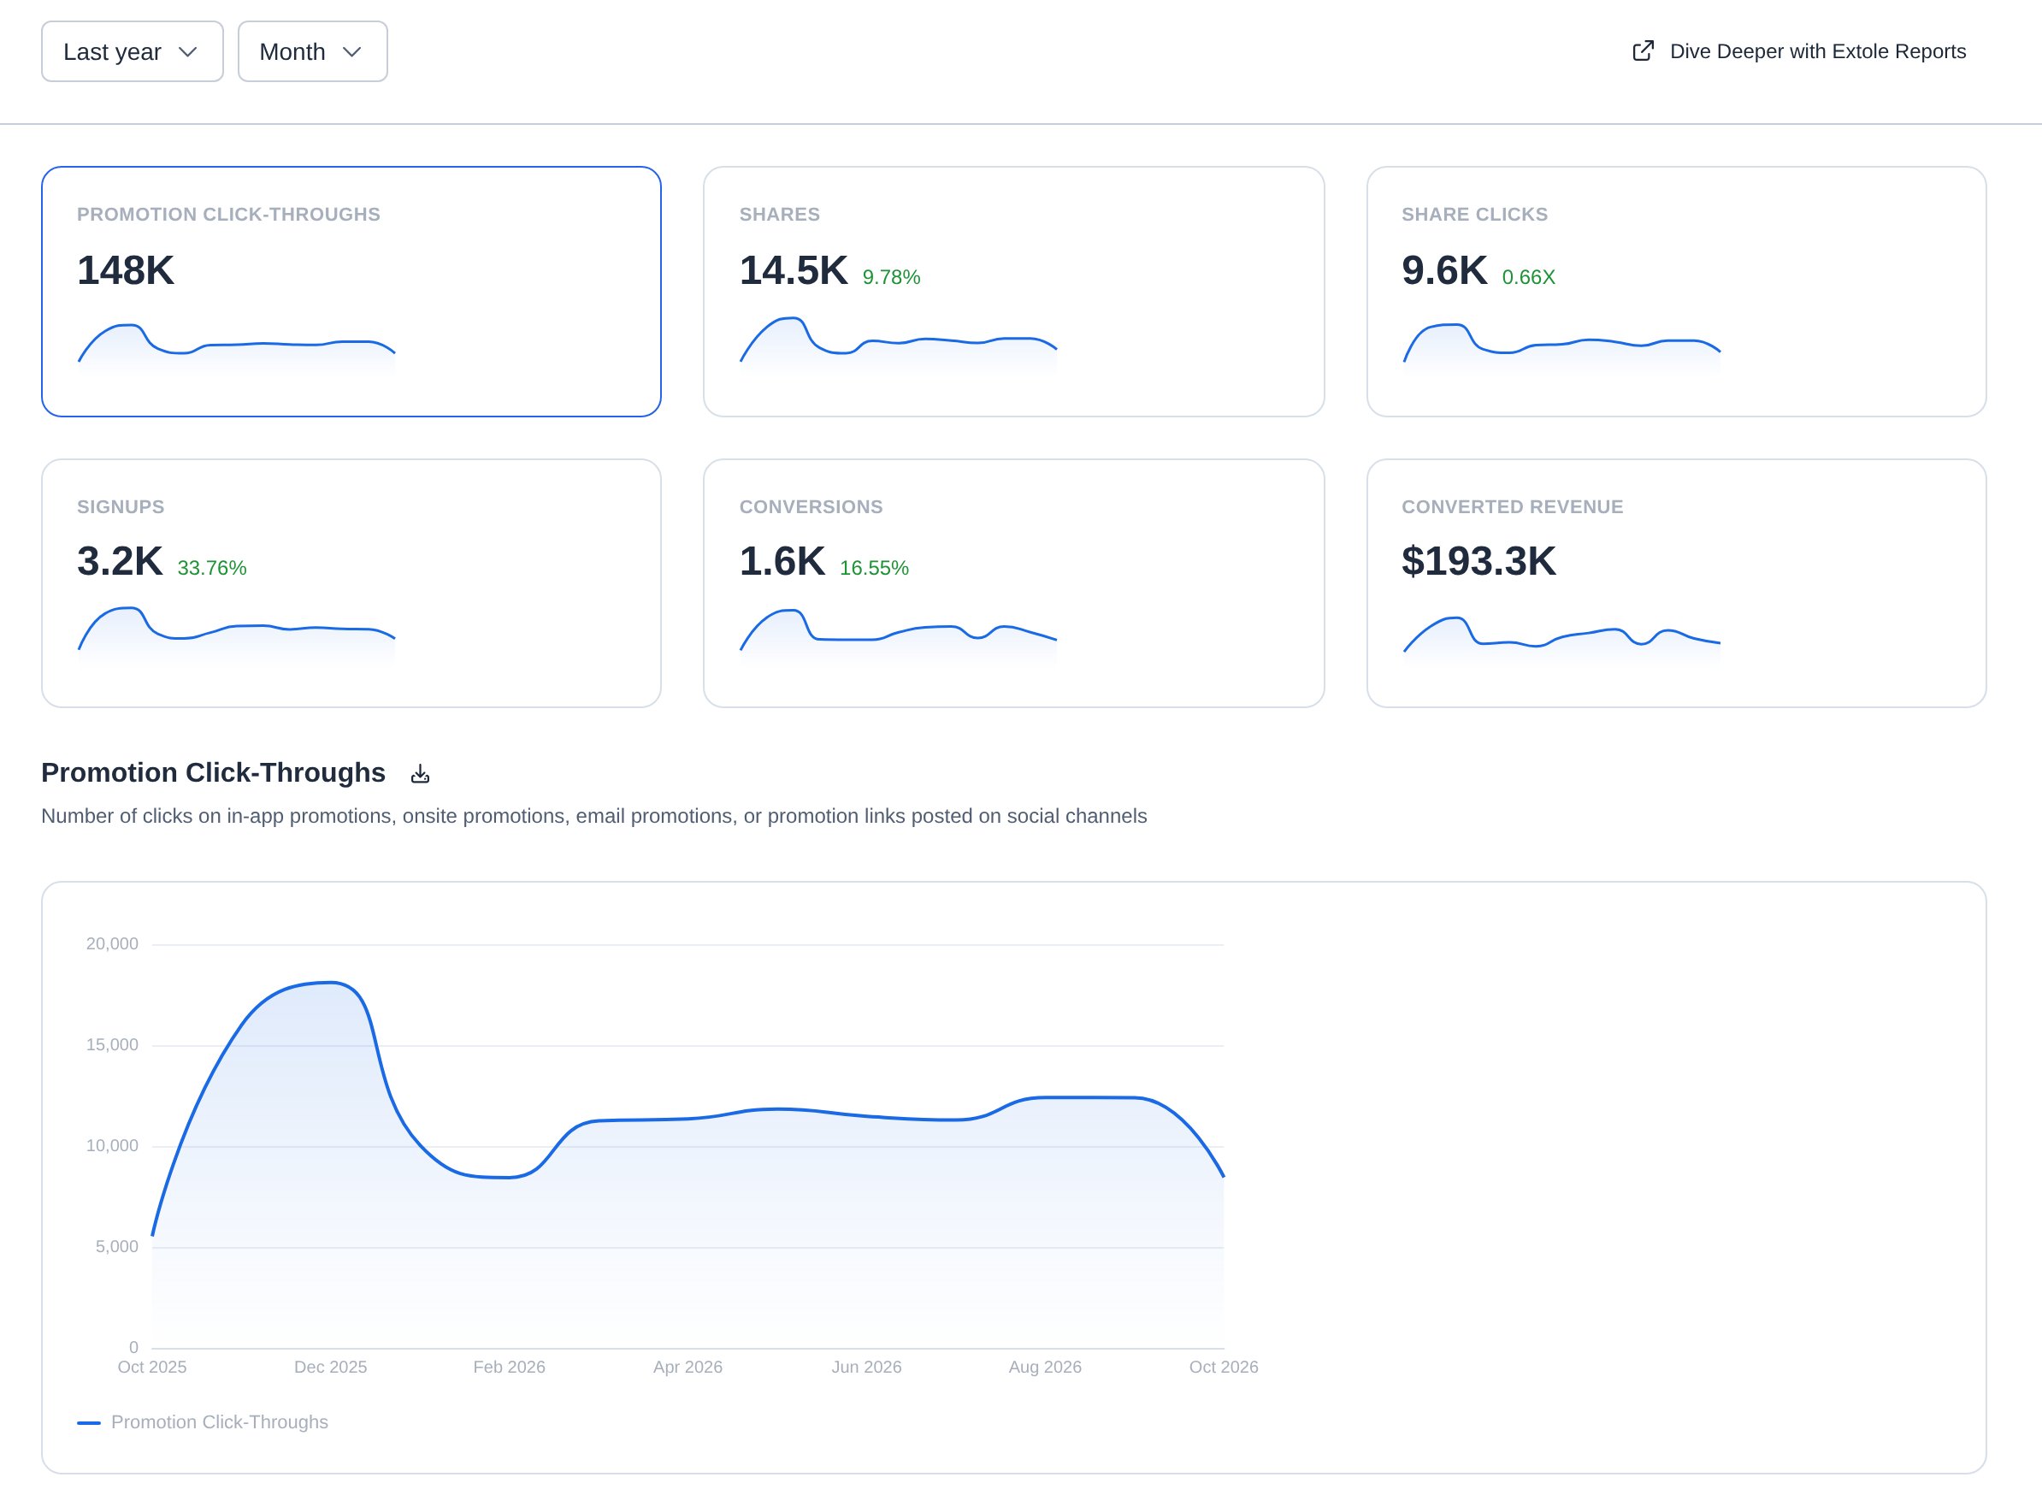Download the Promotion Click-Throughs chart data

420,774
